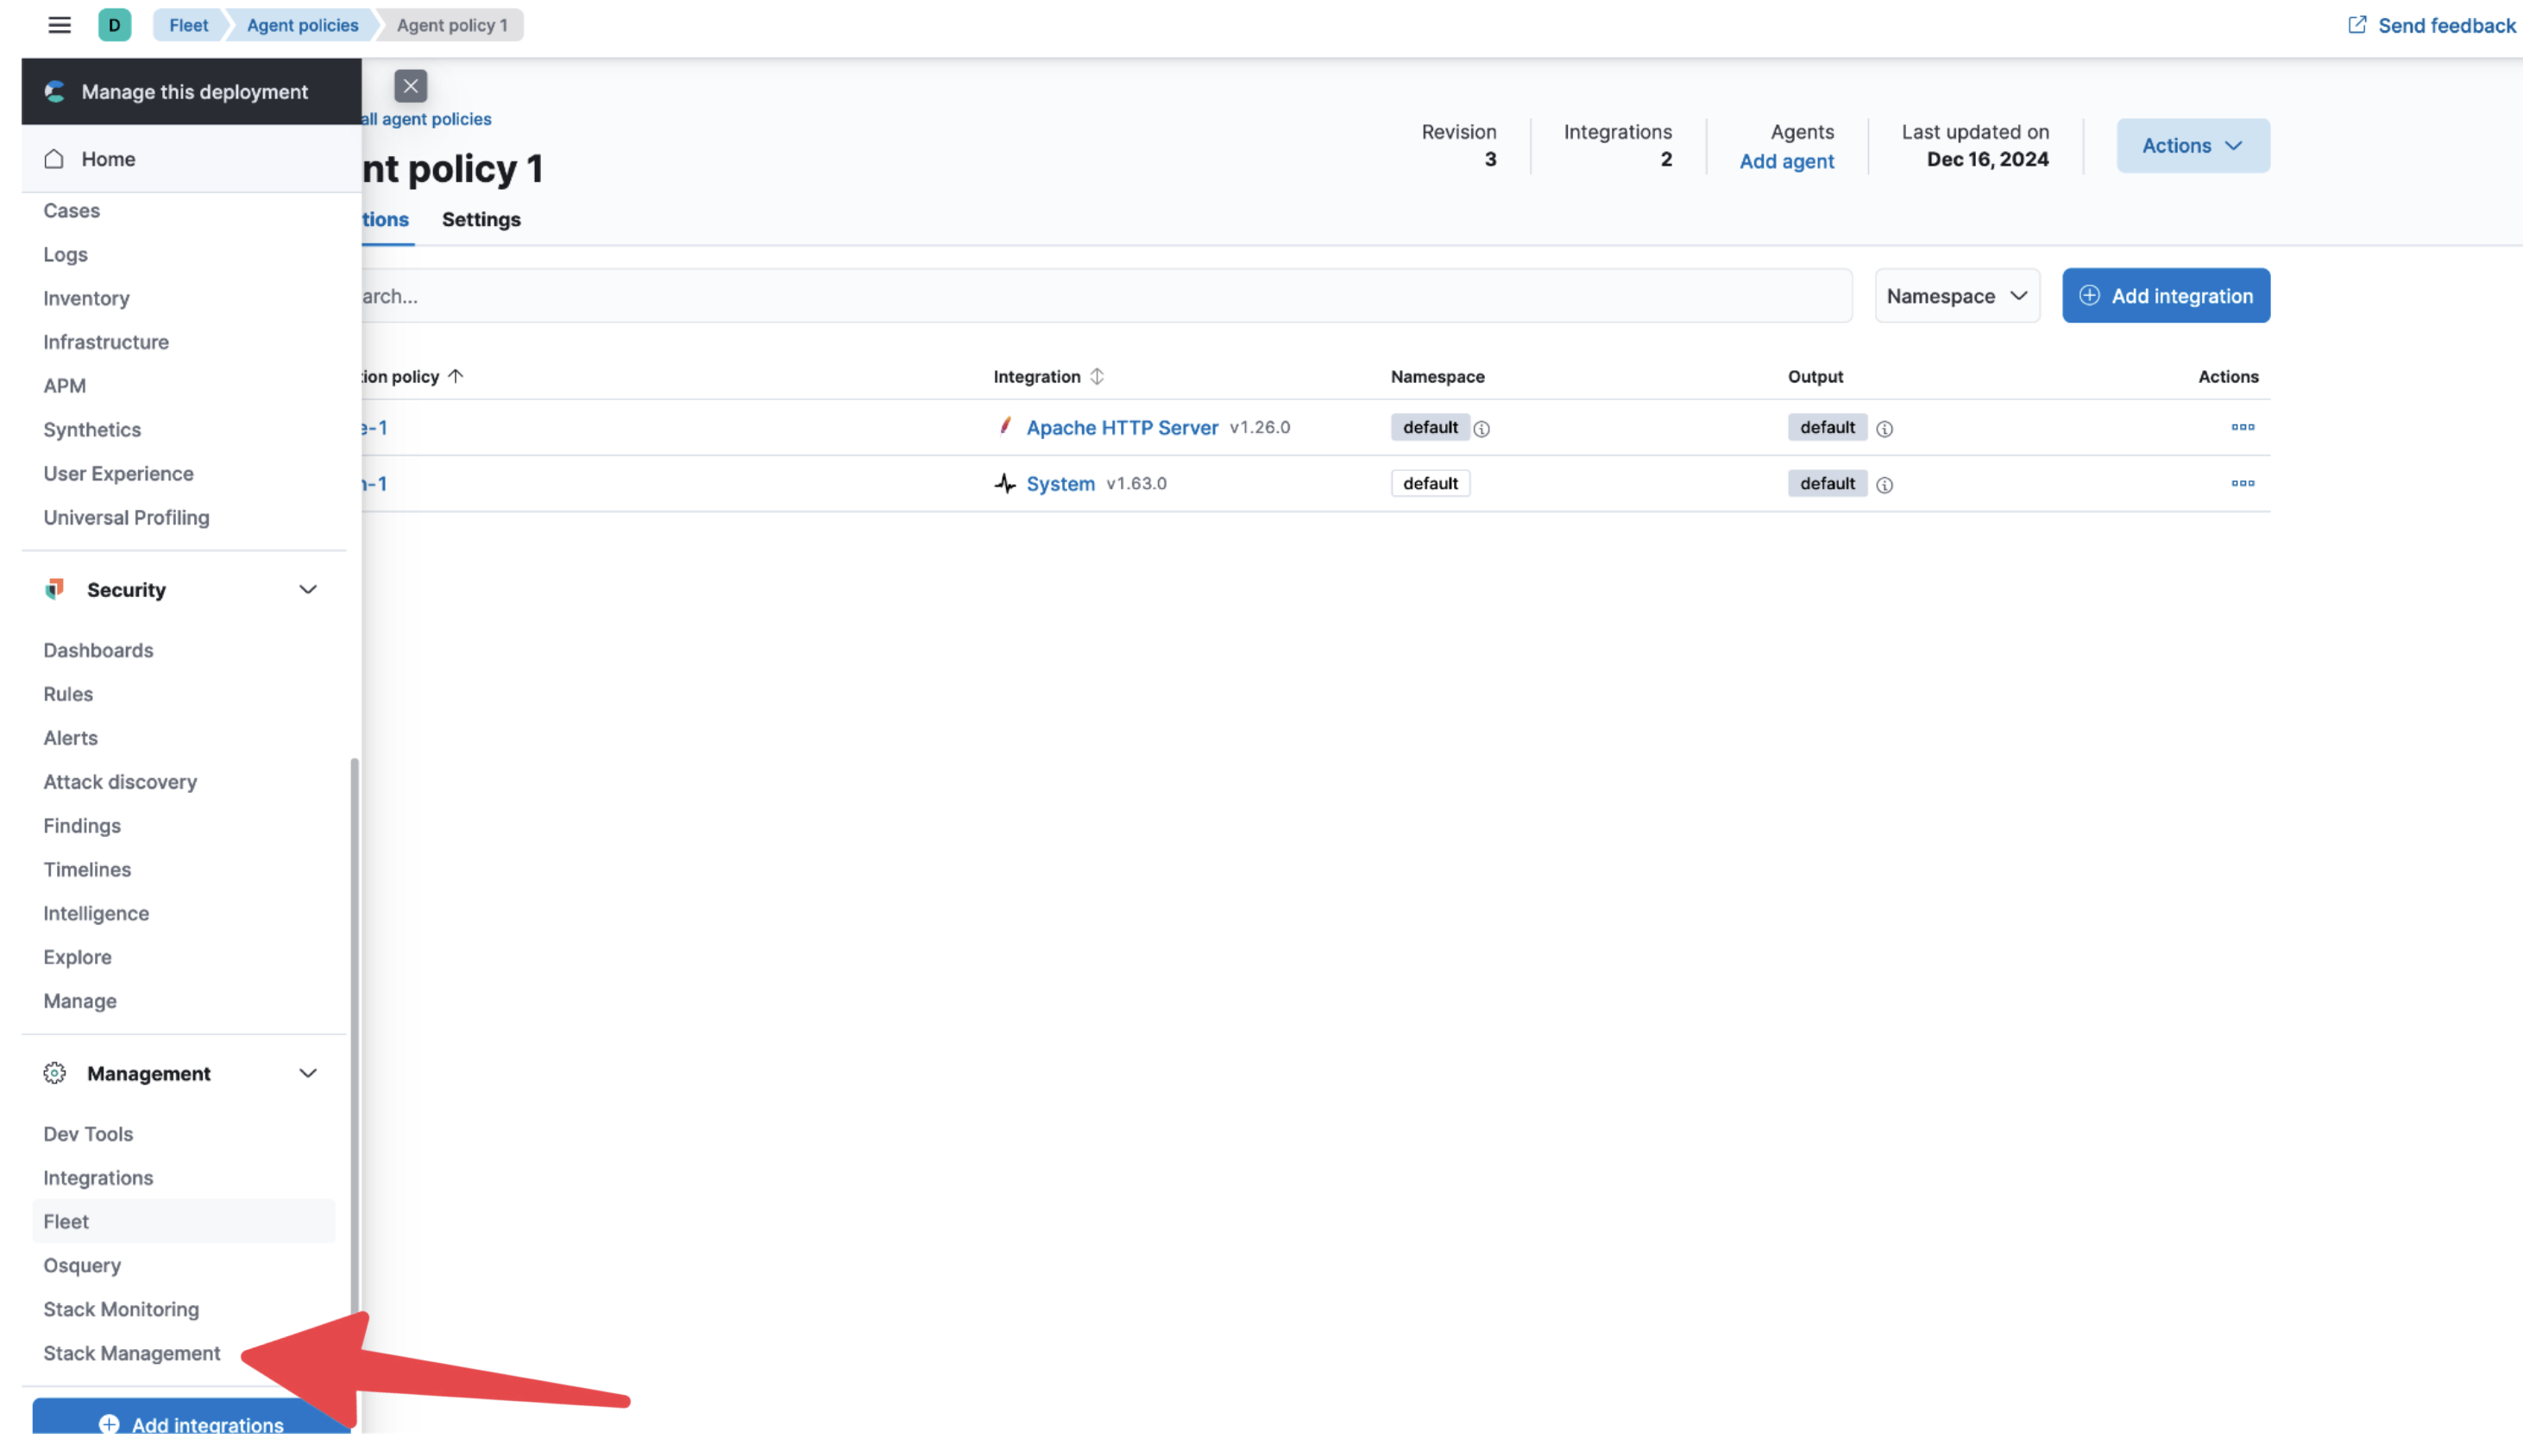Collapse the Security section chevron
Viewport: 2523px width, 1451px height.
[x=307, y=590]
